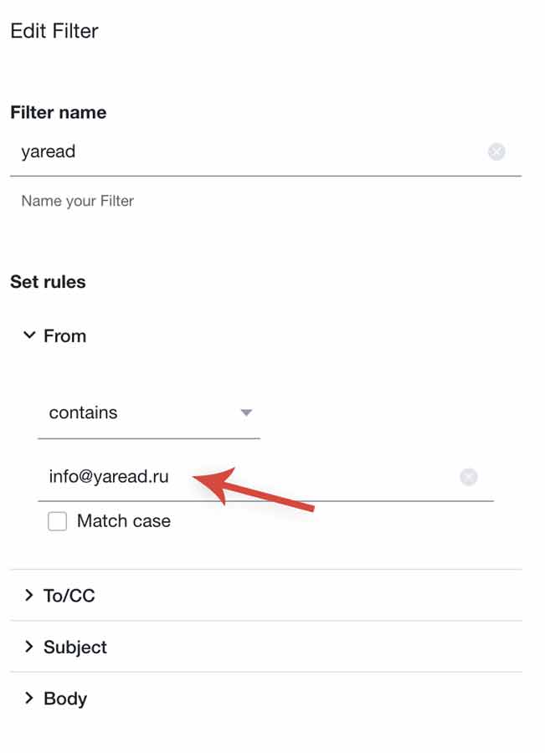Click into the info@yaread.ru rule field
The image size is (545, 753).
click(251, 477)
